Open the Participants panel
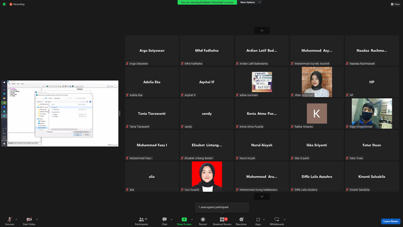 point(142,221)
